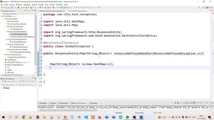Toggle Show Console on standard error change

pos(195,103)
